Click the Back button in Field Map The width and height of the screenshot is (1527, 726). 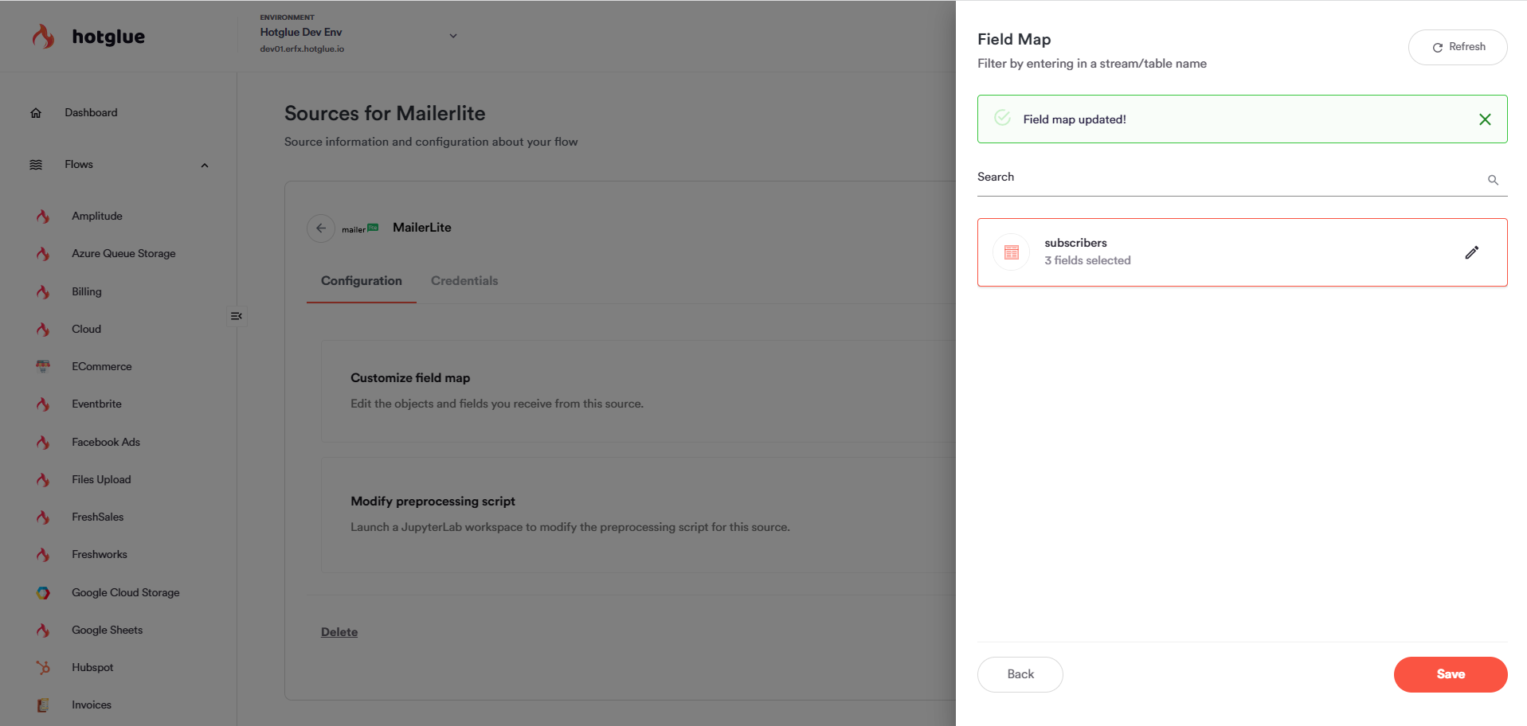pos(1020,674)
